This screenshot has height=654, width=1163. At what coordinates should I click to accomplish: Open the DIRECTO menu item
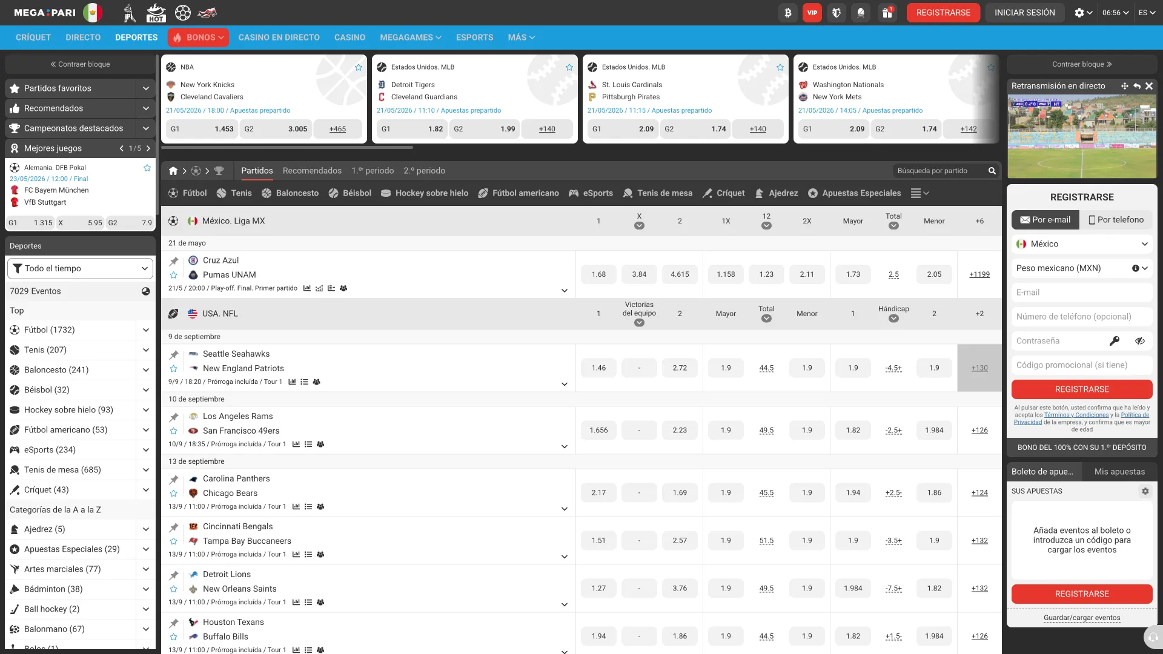point(83,38)
